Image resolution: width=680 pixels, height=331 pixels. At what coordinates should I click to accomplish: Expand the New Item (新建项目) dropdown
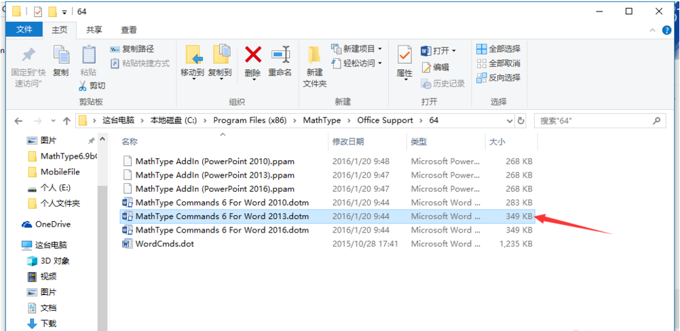pyautogui.click(x=379, y=50)
